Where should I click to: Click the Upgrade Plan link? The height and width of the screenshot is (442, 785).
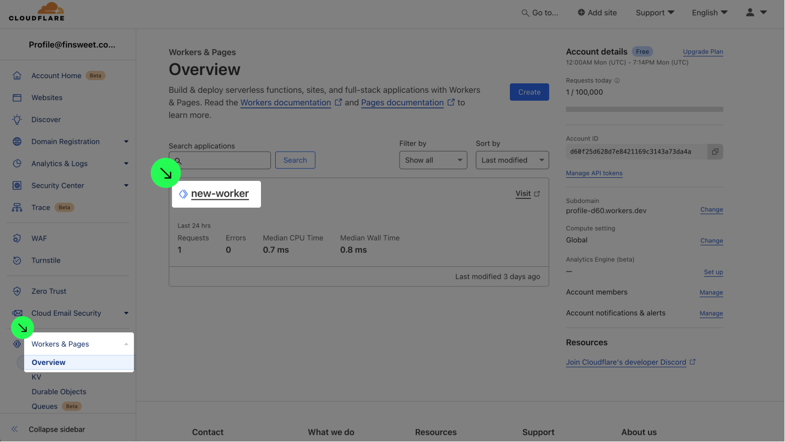click(703, 52)
